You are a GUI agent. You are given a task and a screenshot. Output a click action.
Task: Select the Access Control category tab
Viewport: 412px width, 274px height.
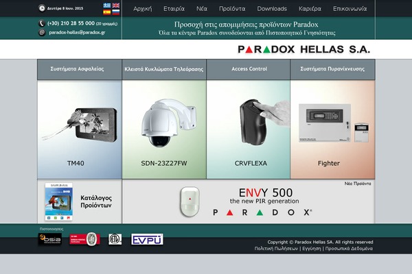click(x=249, y=69)
